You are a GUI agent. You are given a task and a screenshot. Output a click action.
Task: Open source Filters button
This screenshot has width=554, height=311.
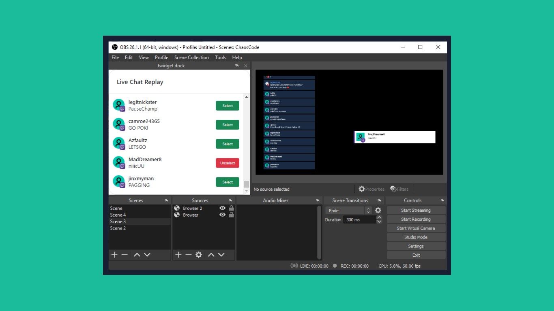click(399, 189)
